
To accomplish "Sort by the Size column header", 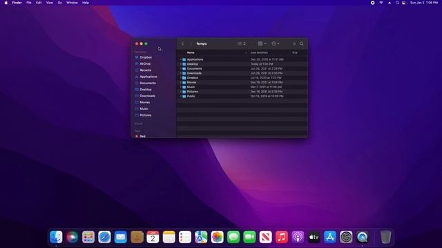I will [295, 52].
